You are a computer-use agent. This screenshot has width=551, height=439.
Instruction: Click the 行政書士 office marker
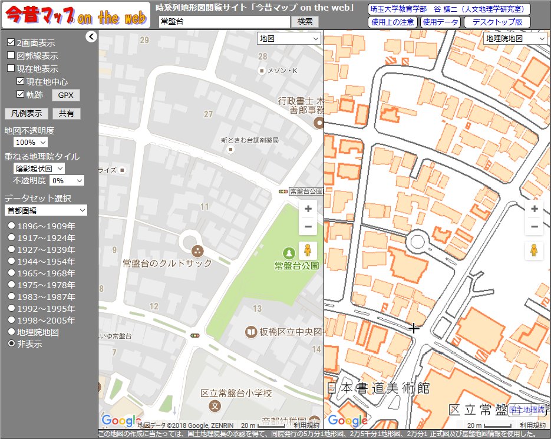pos(319,123)
